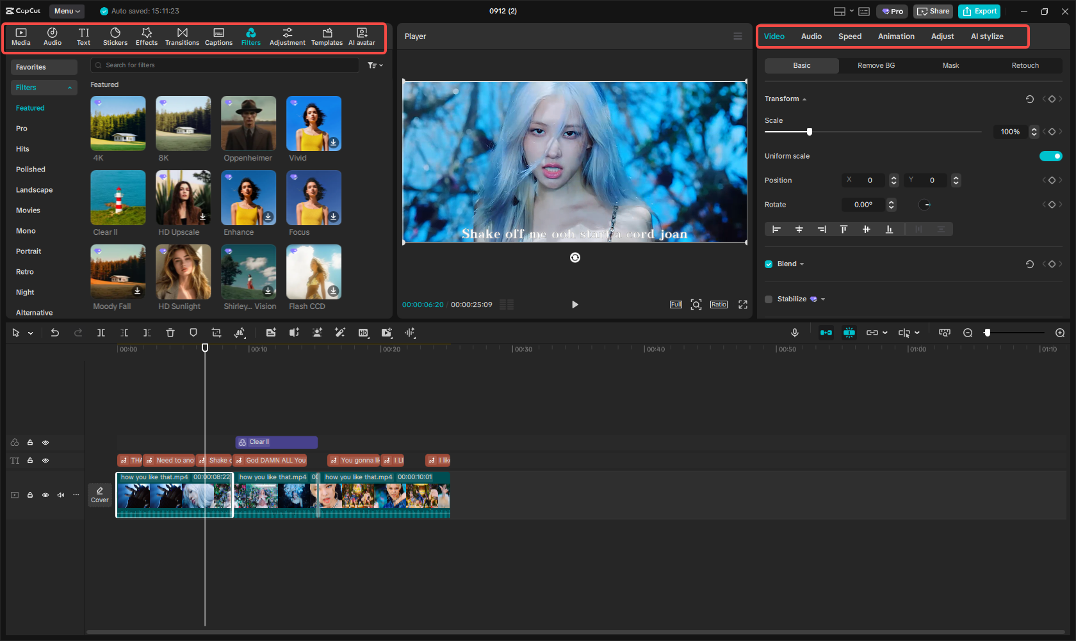The height and width of the screenshot is (641, 1076).
Task: Switch to the Animation tab
Action: (896, 36)
